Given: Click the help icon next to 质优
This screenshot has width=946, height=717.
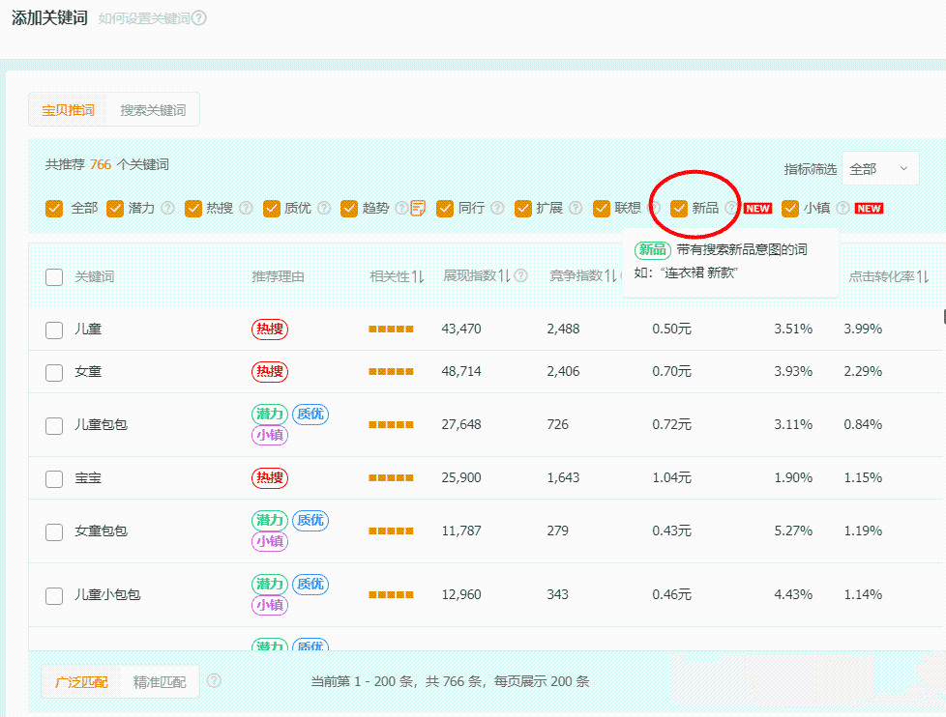Looking at the screenshot, I should pos(324,208).
